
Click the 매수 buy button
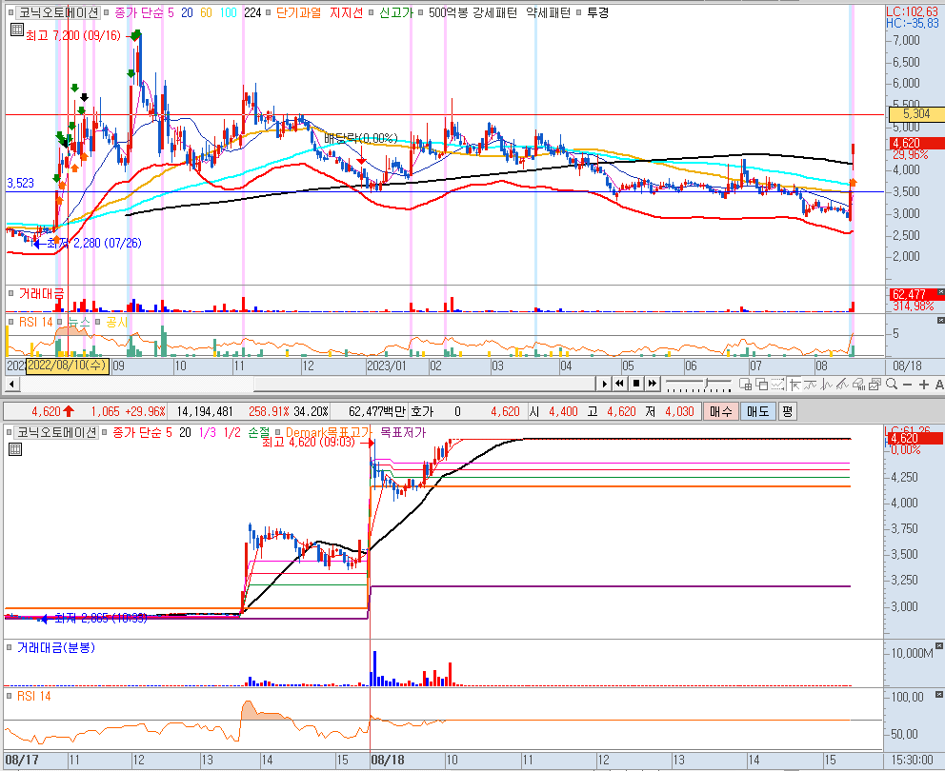coord(720,411)
